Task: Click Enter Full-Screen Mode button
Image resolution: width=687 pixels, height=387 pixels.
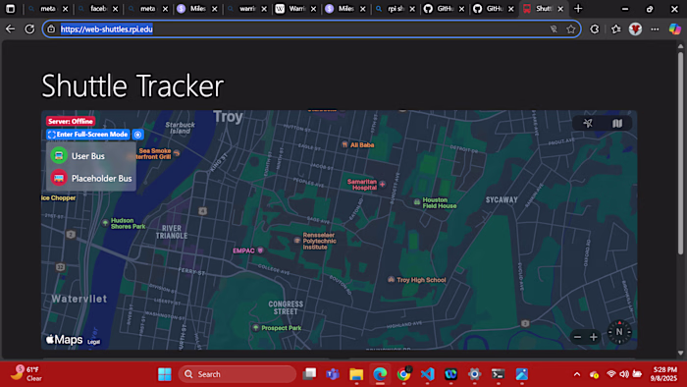Action: click(88, 135)
